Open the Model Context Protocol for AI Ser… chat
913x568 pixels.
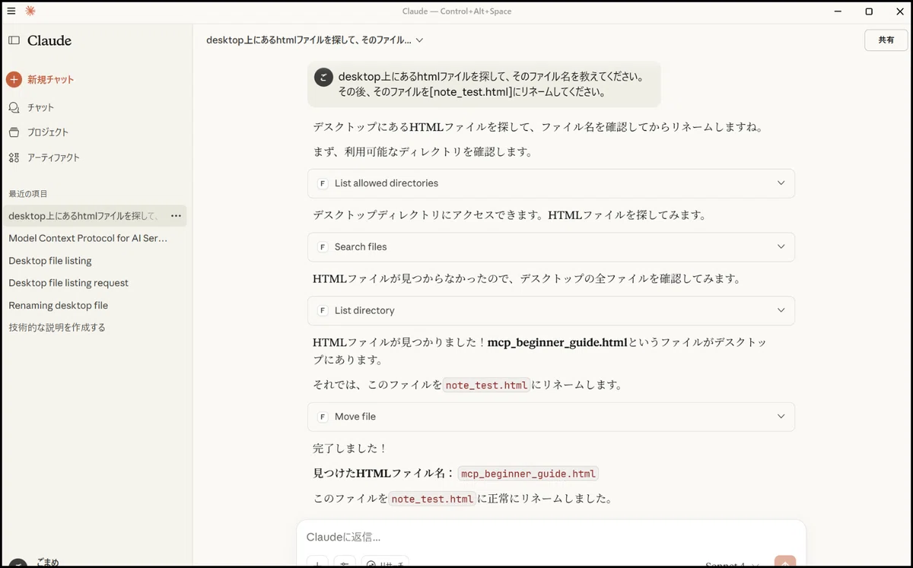[87, 238]
